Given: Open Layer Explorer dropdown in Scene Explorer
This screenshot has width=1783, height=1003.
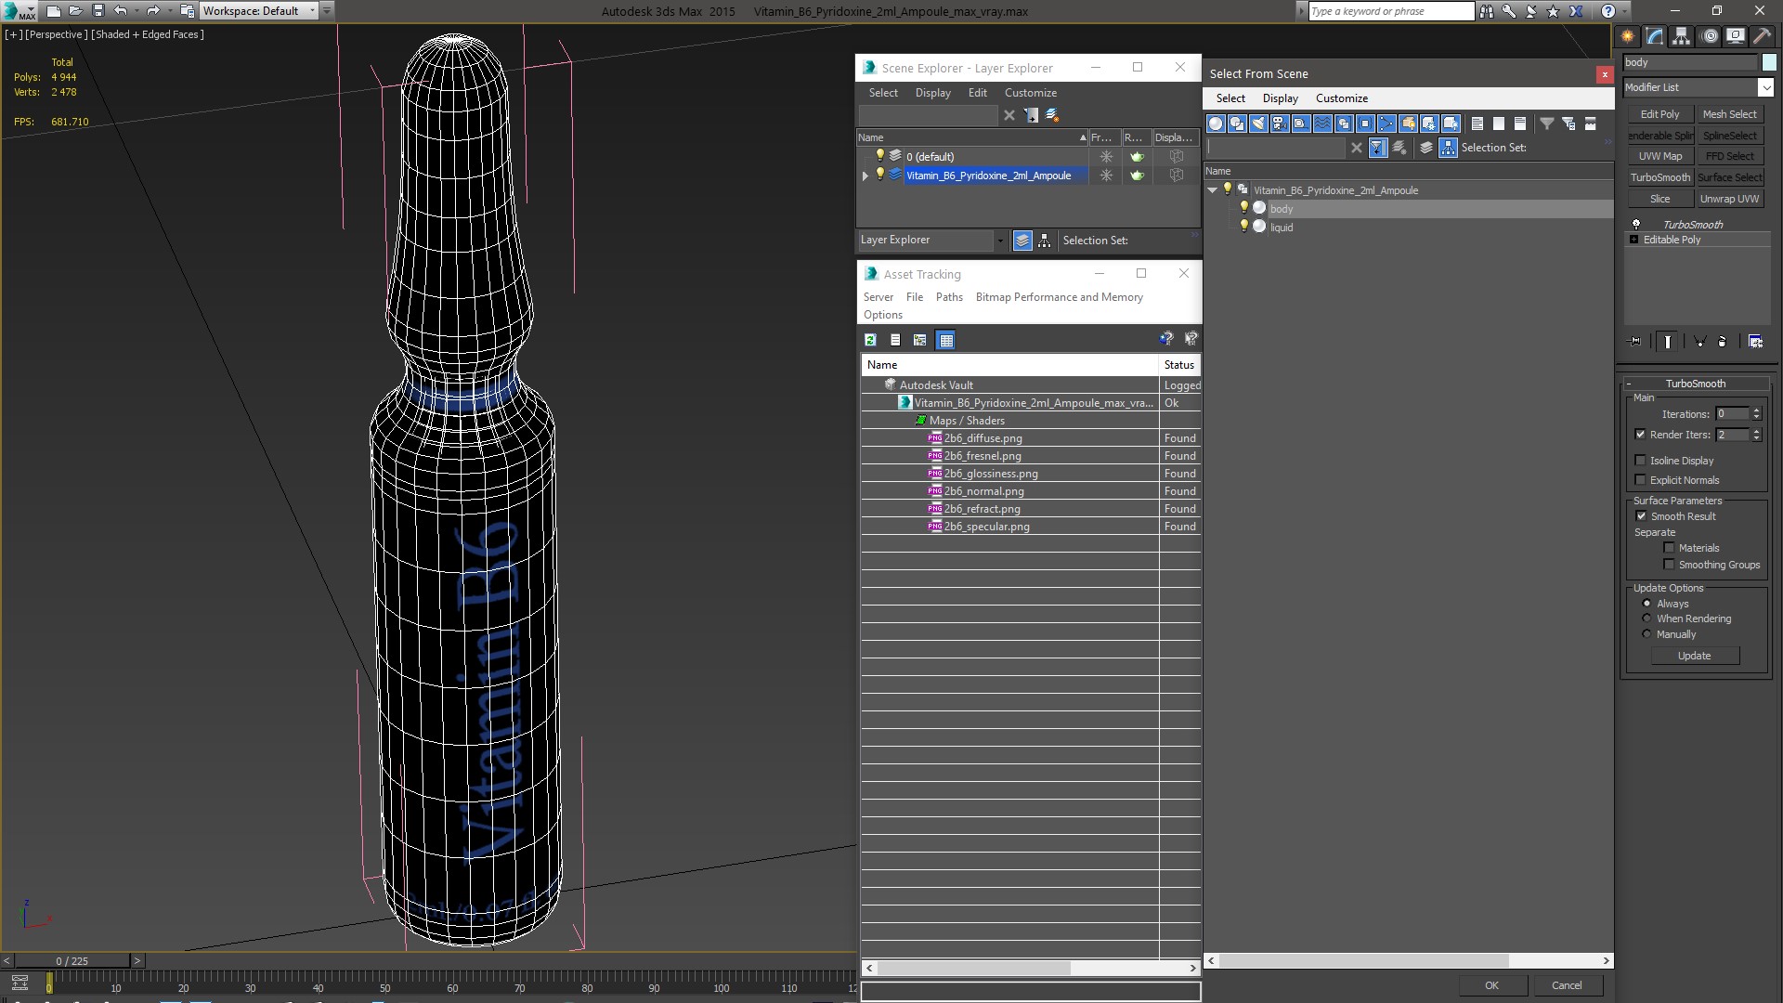Looking at the screenshot, I should coord(1000,241).
